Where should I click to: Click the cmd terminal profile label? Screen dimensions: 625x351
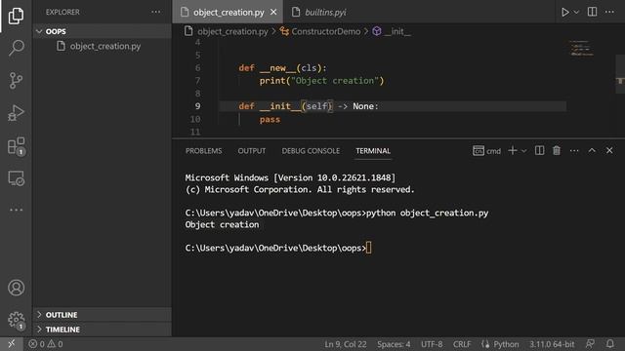[486, 151]
